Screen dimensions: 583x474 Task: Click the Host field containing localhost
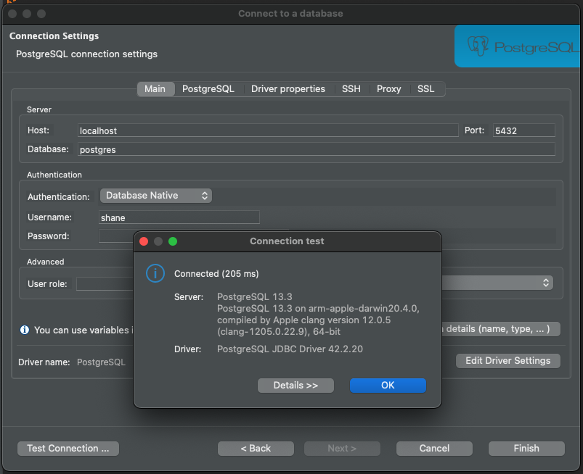(x=268, y=130)
